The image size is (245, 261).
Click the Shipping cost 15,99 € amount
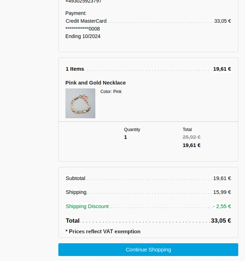click(x=222, y=192)
